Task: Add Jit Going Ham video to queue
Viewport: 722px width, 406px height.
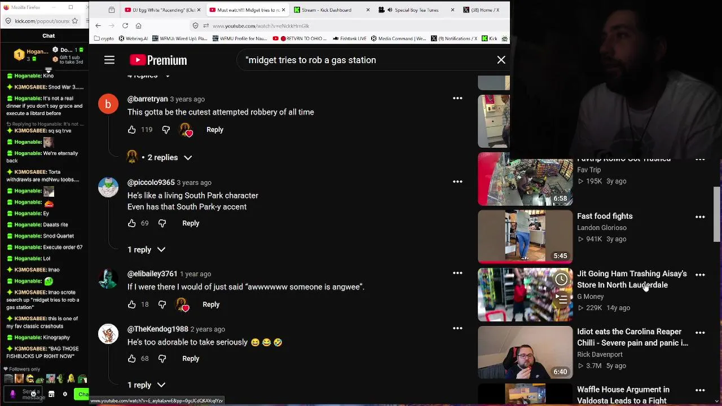Action: [561, 299]
